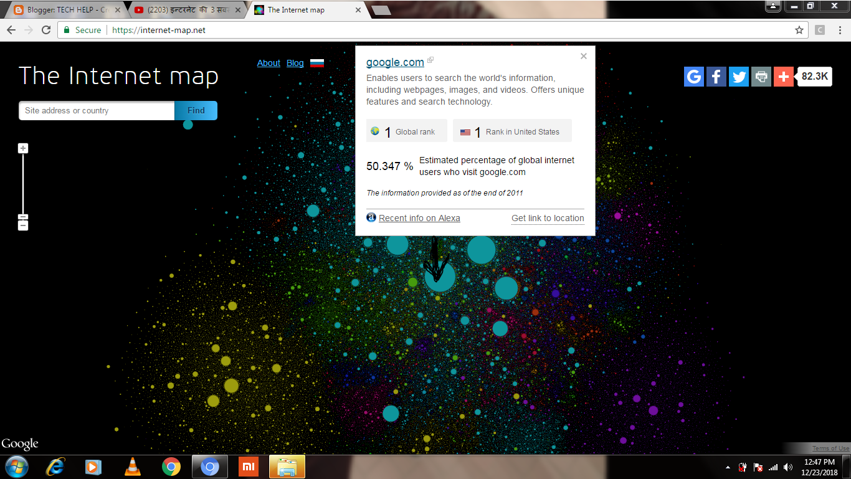
Task: Click the print share icon
Action: coord(761,77)
